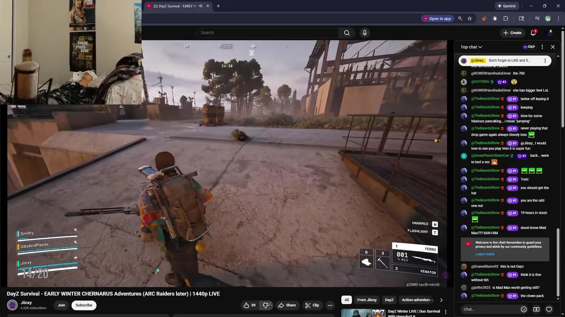Dislike the video with thumbs down

tap(266, 305)
